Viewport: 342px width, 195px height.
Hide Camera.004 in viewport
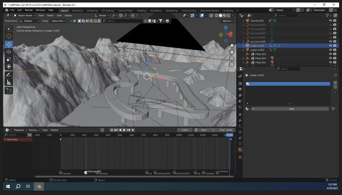[330, 21]
